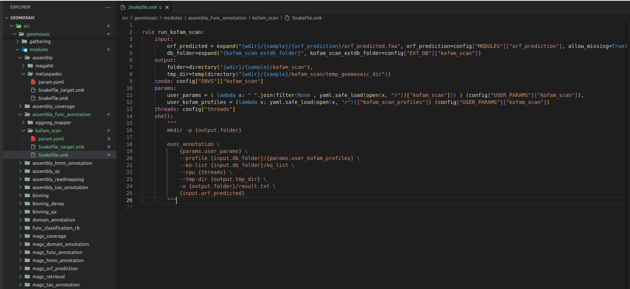This screenshot has width=630, height=289.
Task: Click src in the breadcrumb path
Action: pos(125,18)
